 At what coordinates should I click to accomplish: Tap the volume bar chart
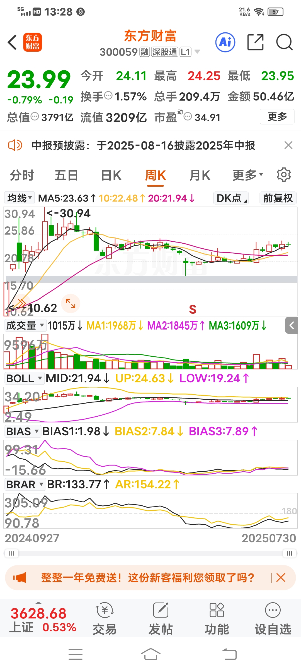[x=151, y=352]
